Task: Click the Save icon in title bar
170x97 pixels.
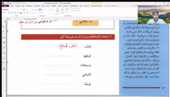Action: (x=8, y=3)
